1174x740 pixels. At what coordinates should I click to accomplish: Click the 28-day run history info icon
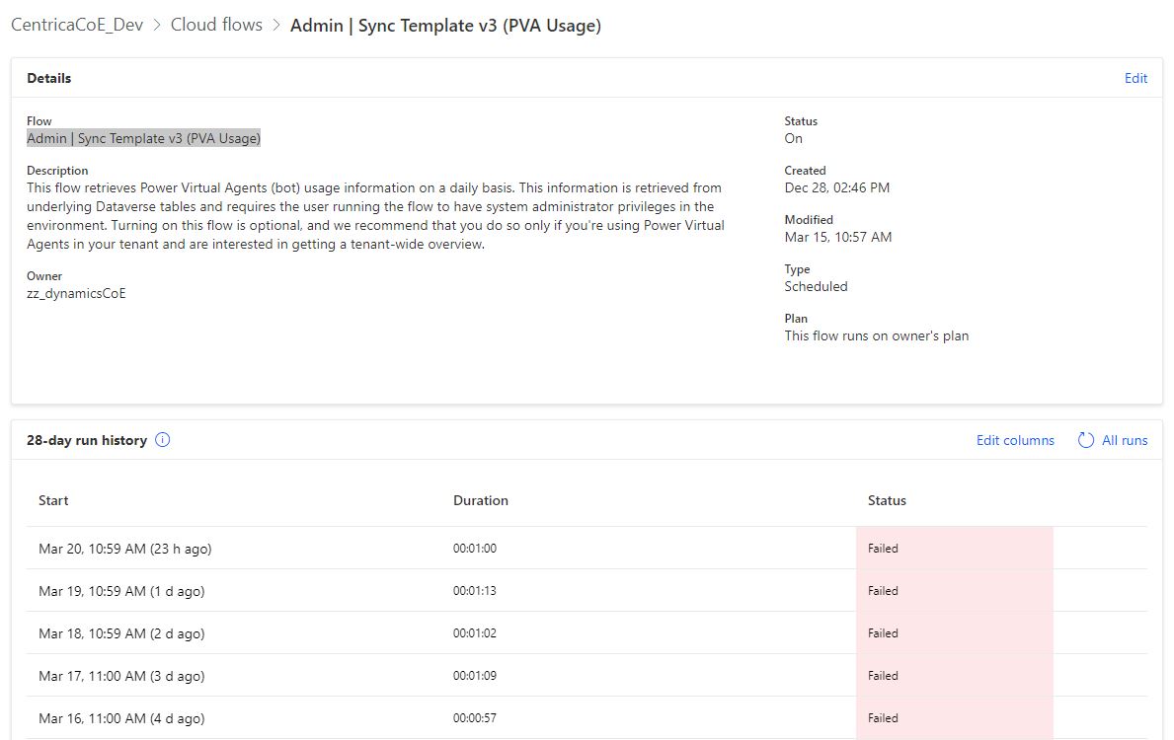pyautogui.click(x=164, y=440)
